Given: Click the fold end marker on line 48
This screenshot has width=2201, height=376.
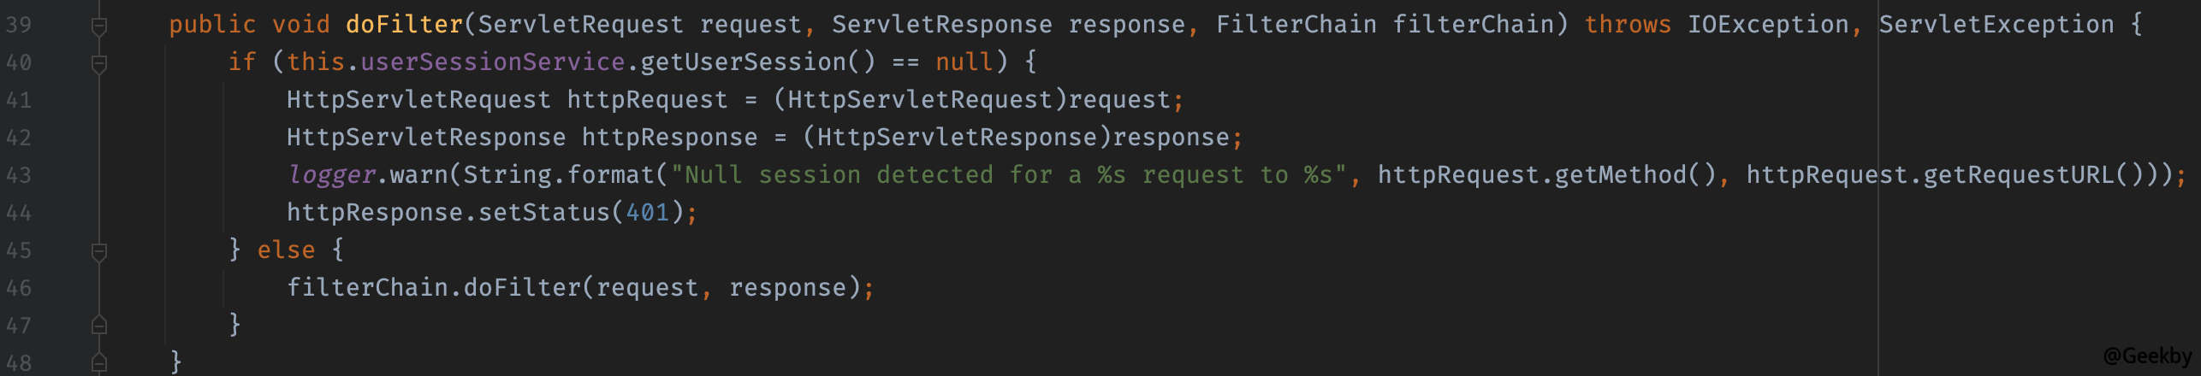Looking at the screenshot, I should tap(99, 362).
